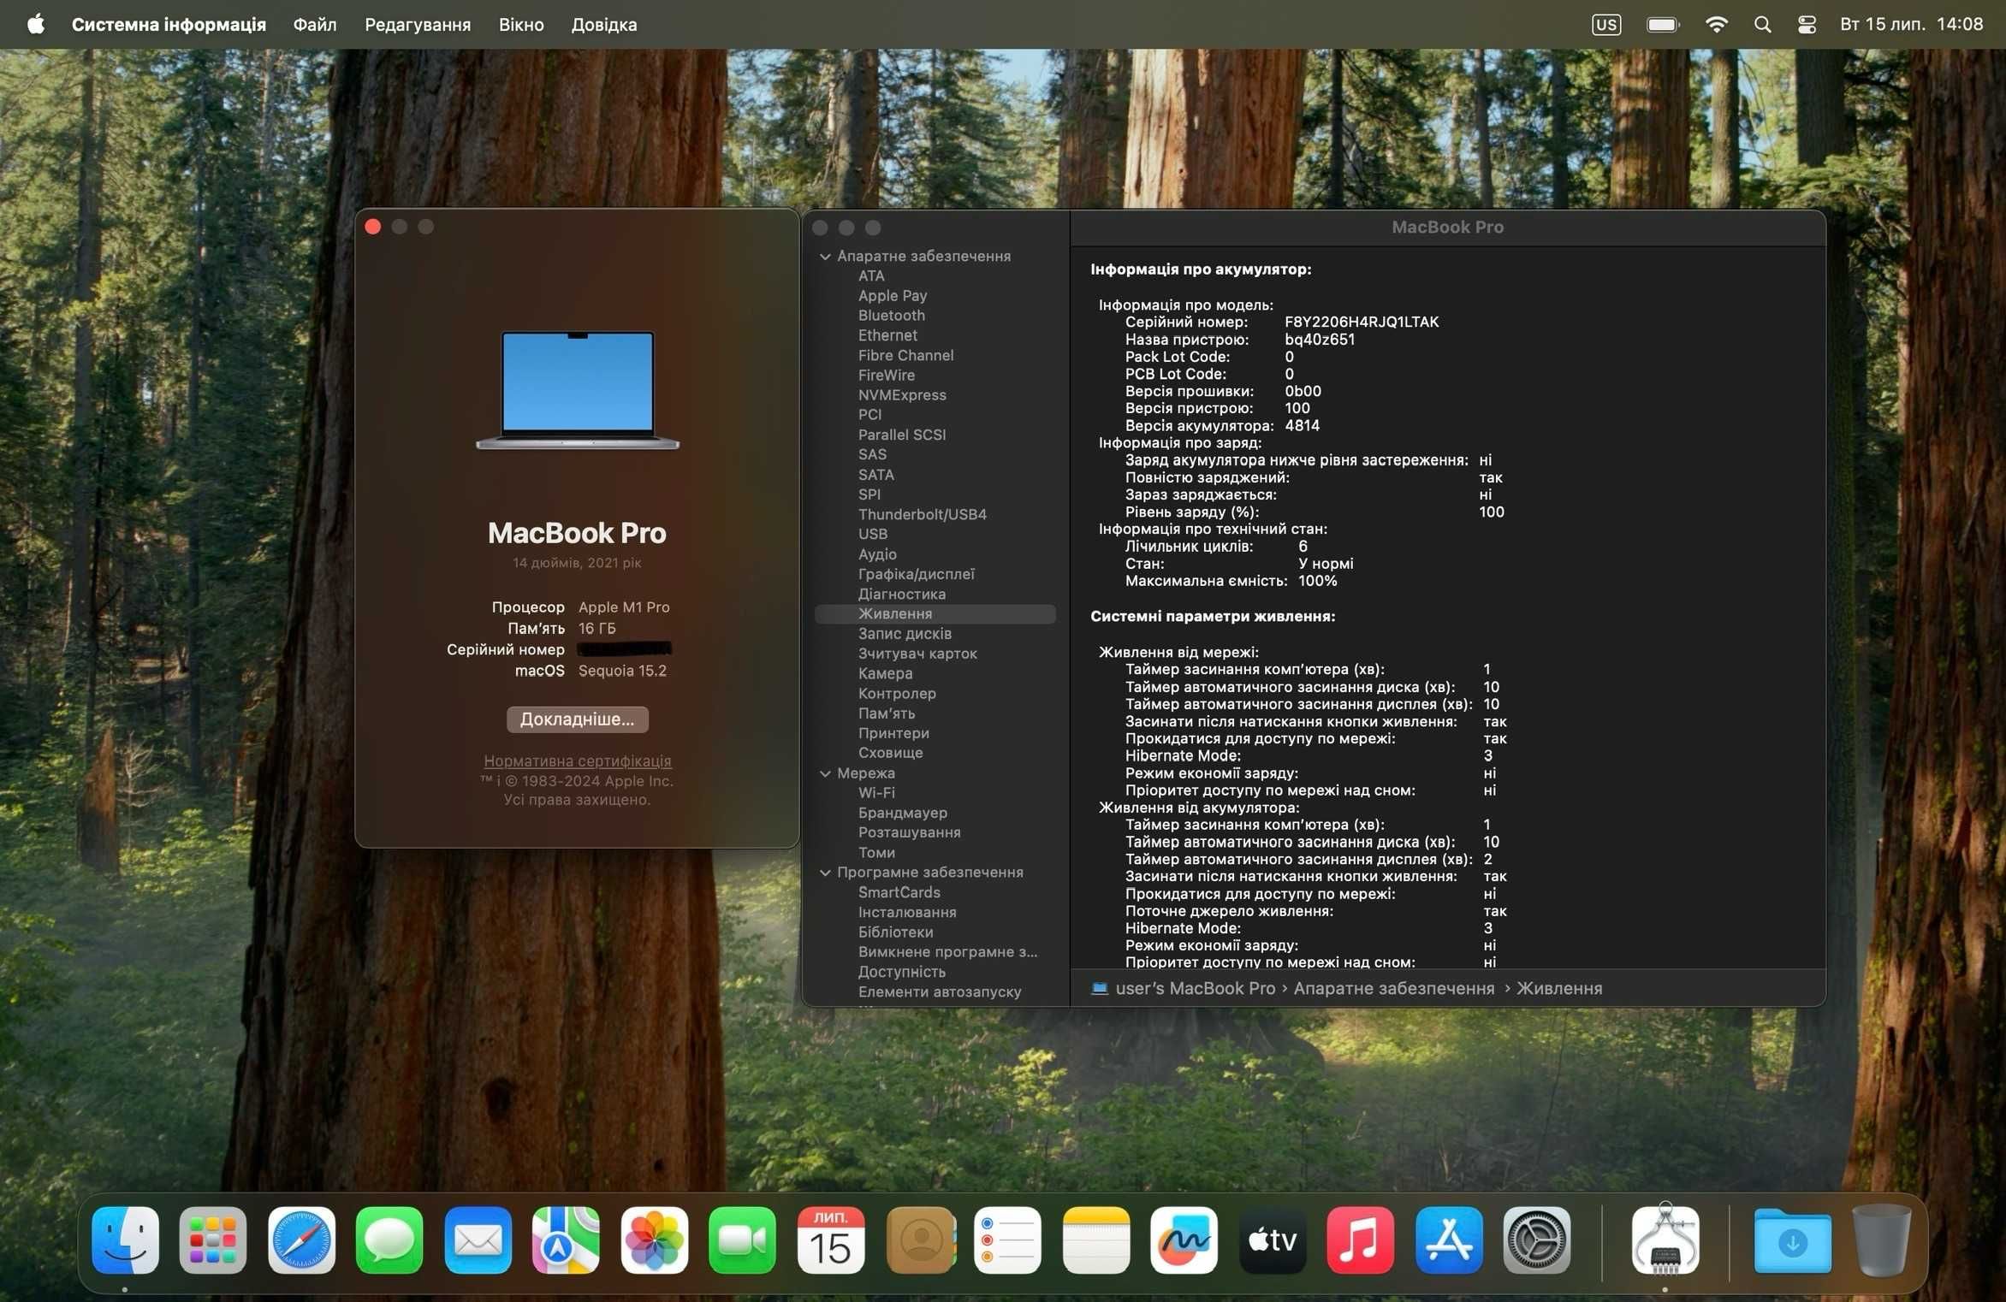Select Камера in sidebar
The width and height of the screenshot is (2006, 1302).
click(885, 673)
